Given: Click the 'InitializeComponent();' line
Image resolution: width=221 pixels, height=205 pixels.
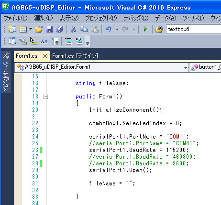Looking at the screenshot, I should (125, 110).
